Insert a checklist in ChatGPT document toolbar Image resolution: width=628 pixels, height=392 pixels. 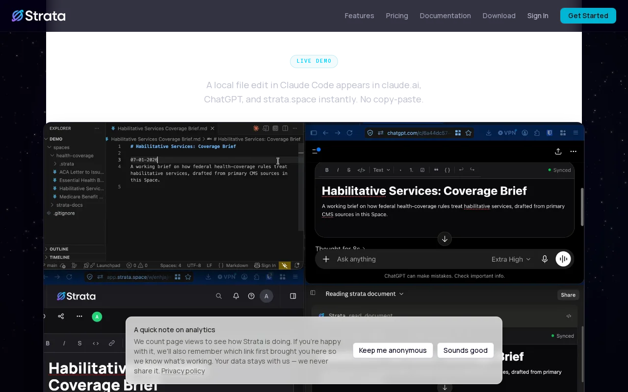[422, 170]
